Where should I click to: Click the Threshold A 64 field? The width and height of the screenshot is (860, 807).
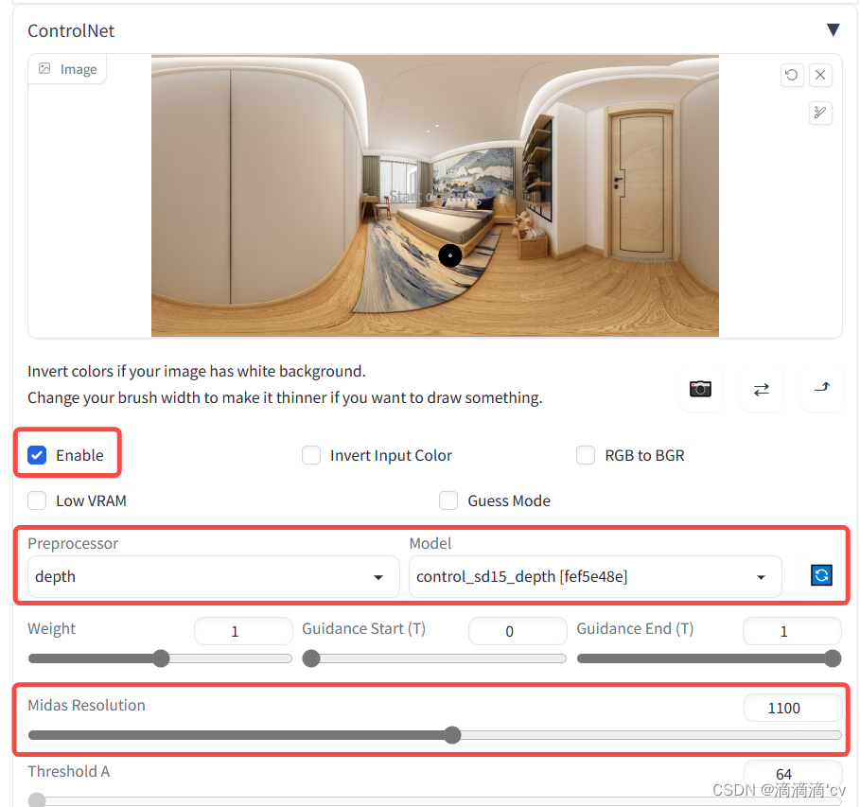point(793,774)
